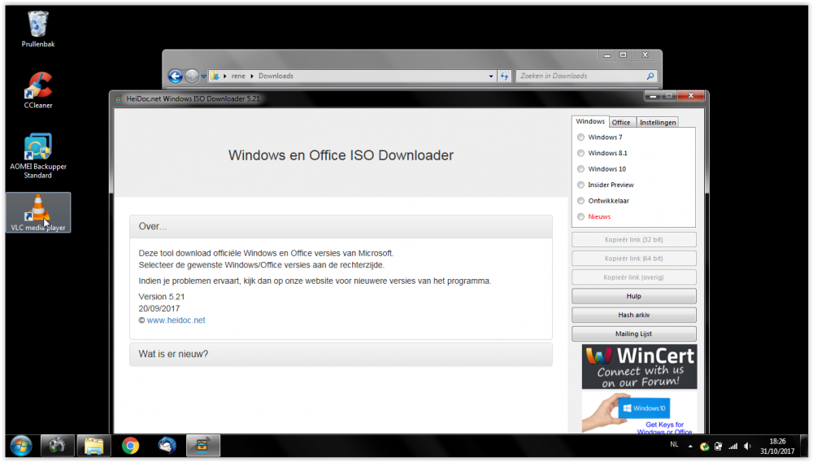The image size is (813, 462).
Task: Open the WinCert forum banner
Action: (639, 367)
